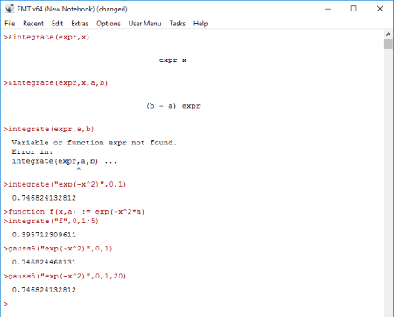Viewport: 394px width, 317px height.
Task: Click the output result 0.395712309611
Action: (44, 235)
